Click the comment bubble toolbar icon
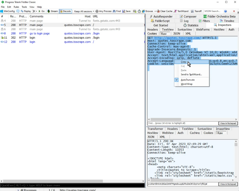This screenshot has height=191, width=239. coord(18,11)
